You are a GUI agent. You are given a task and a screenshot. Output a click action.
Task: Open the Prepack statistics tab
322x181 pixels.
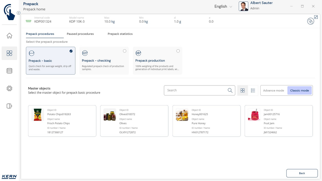[x=120, y=34]
